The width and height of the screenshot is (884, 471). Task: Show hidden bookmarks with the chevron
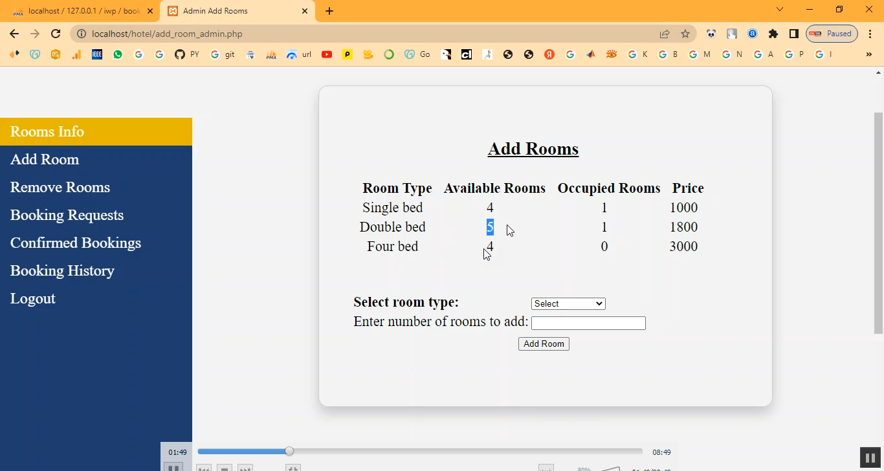tap(868, 54)
